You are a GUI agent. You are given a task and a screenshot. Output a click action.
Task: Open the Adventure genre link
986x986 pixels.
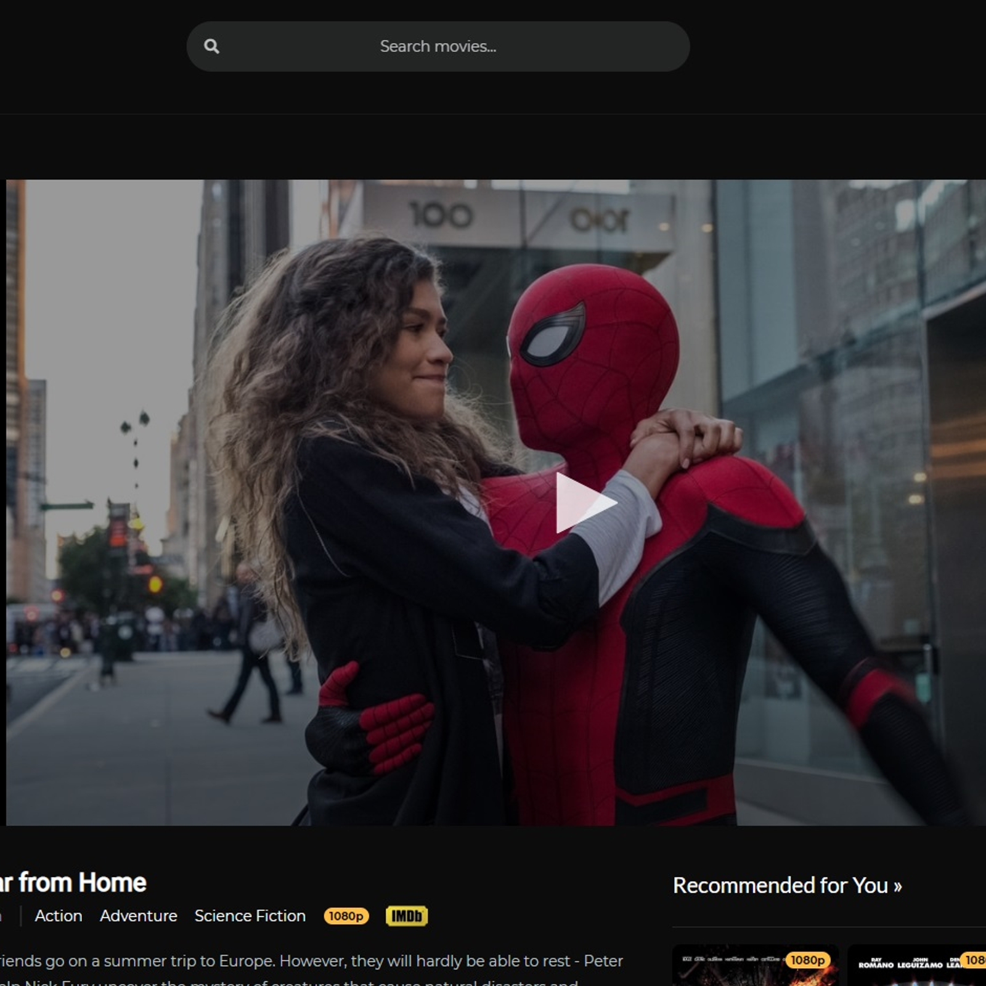click(x=139, y=916)
